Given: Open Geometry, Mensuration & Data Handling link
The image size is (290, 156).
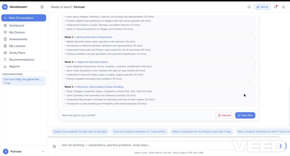Looking at the screenshot, I should (x=100, y=87).
